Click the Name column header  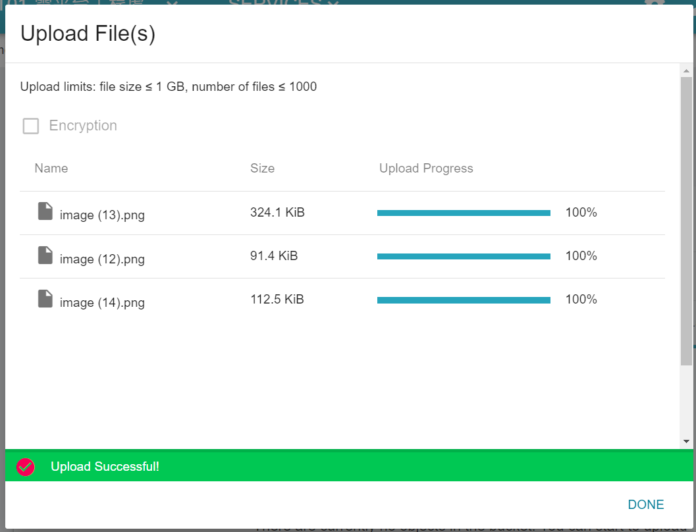pos(51,168)
